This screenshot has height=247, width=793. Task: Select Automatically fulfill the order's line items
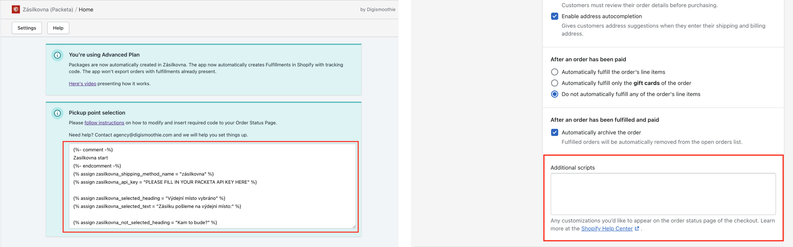coord(554,72)
